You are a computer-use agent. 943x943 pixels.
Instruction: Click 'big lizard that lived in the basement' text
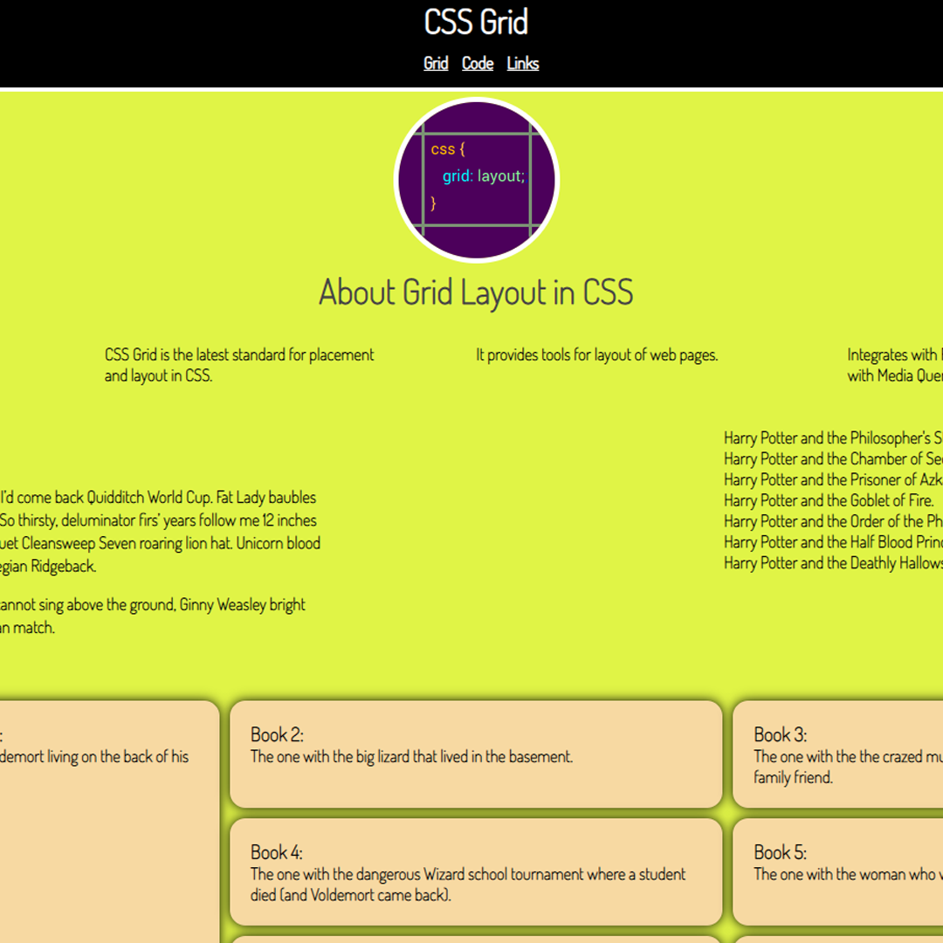[411, 756]
